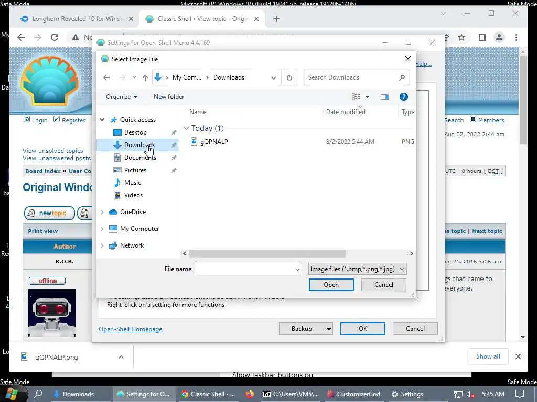Expand the My Computer tree node
The width and height of the screenshot is (537, 402).
coord(102,229)
